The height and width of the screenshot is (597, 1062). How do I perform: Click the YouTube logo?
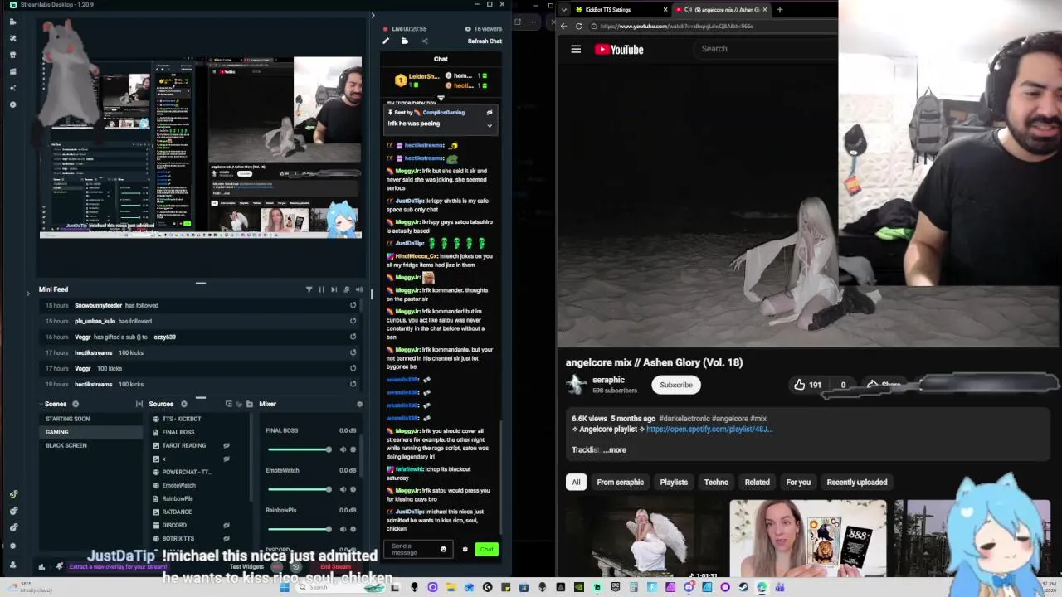pos(619,50)
